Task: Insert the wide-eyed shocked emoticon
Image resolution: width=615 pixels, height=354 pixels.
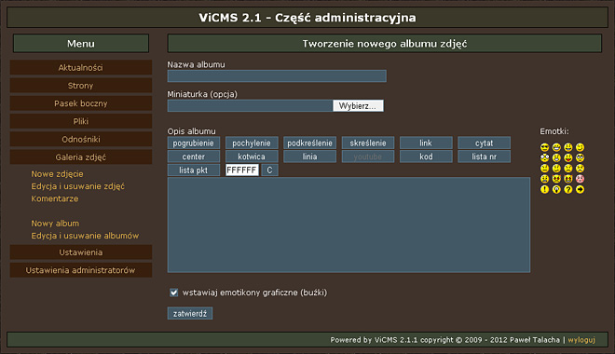Action: click(x=545, y=157)
